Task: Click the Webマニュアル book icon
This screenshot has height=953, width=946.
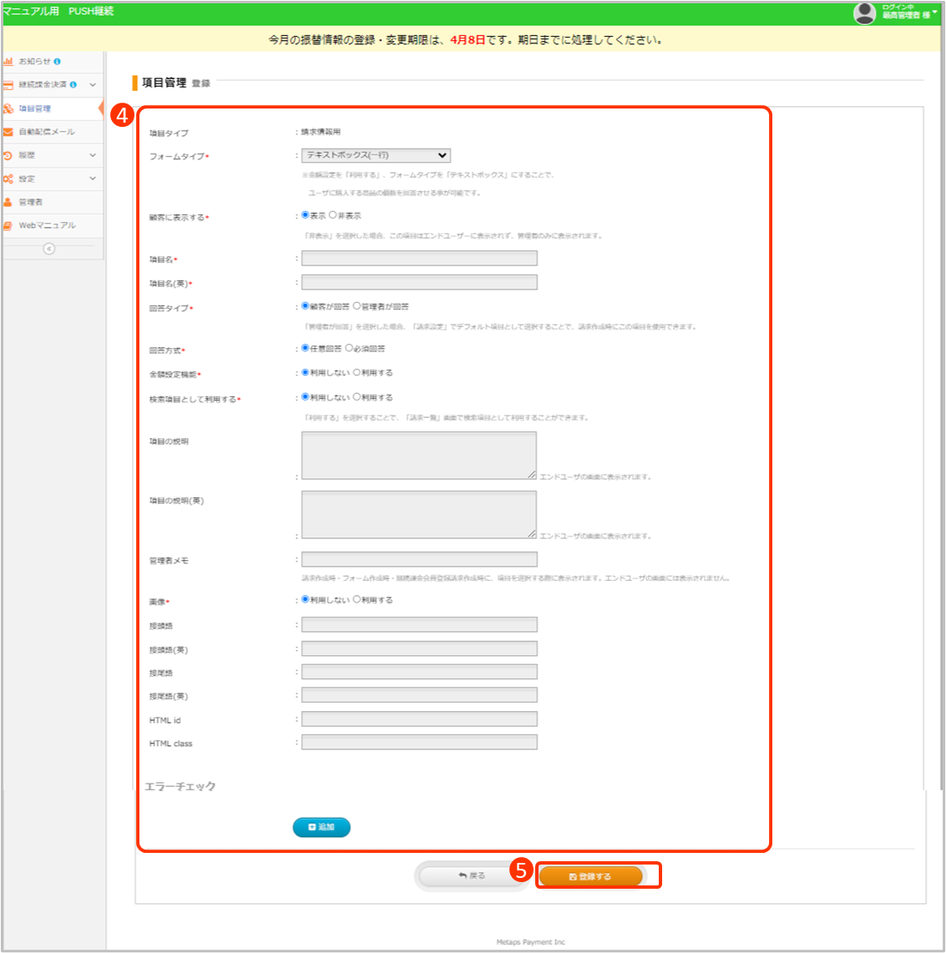Action: tap(8, 225)
